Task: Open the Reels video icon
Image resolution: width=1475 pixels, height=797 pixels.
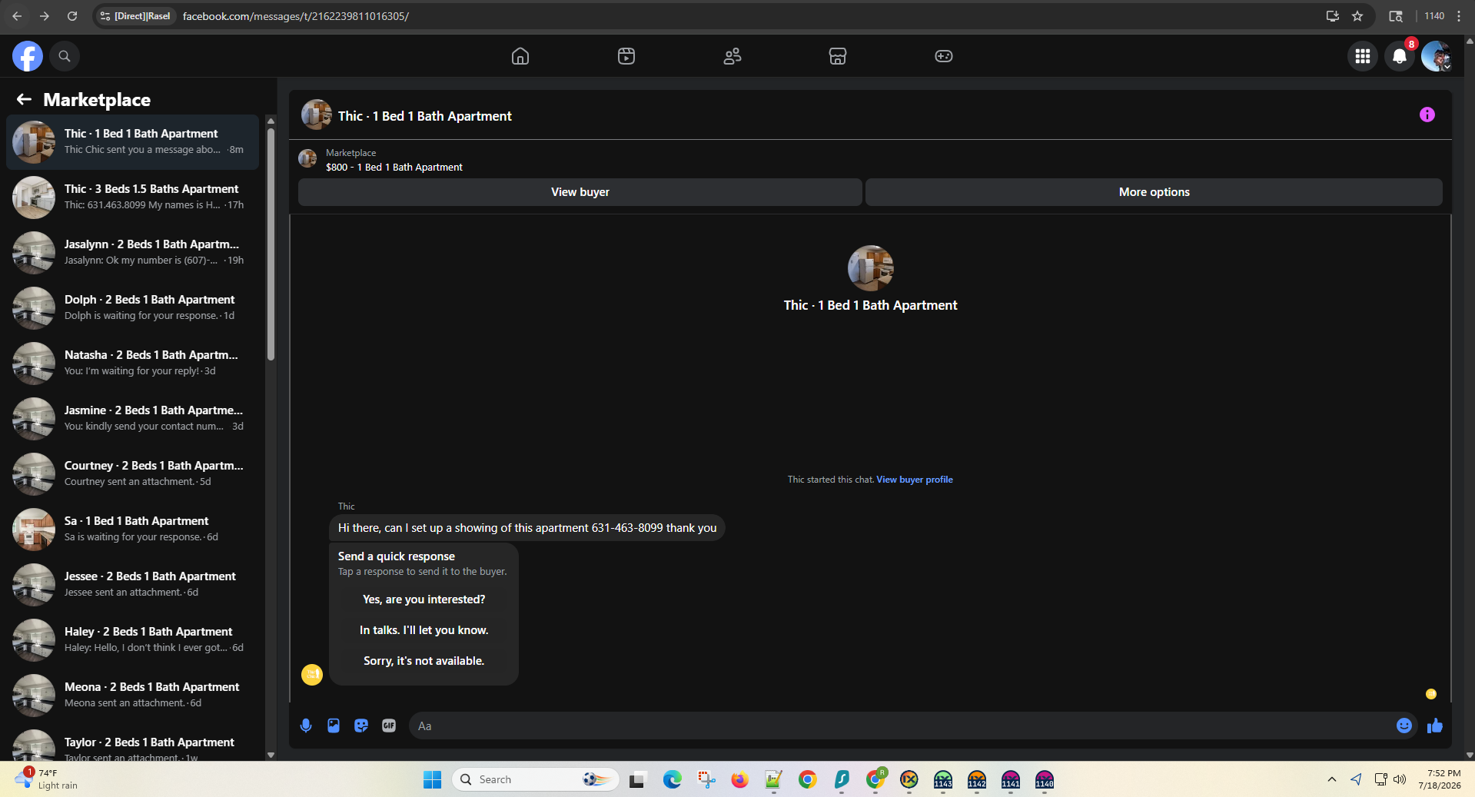Action: pyautogui.click(x=626, y=56)
